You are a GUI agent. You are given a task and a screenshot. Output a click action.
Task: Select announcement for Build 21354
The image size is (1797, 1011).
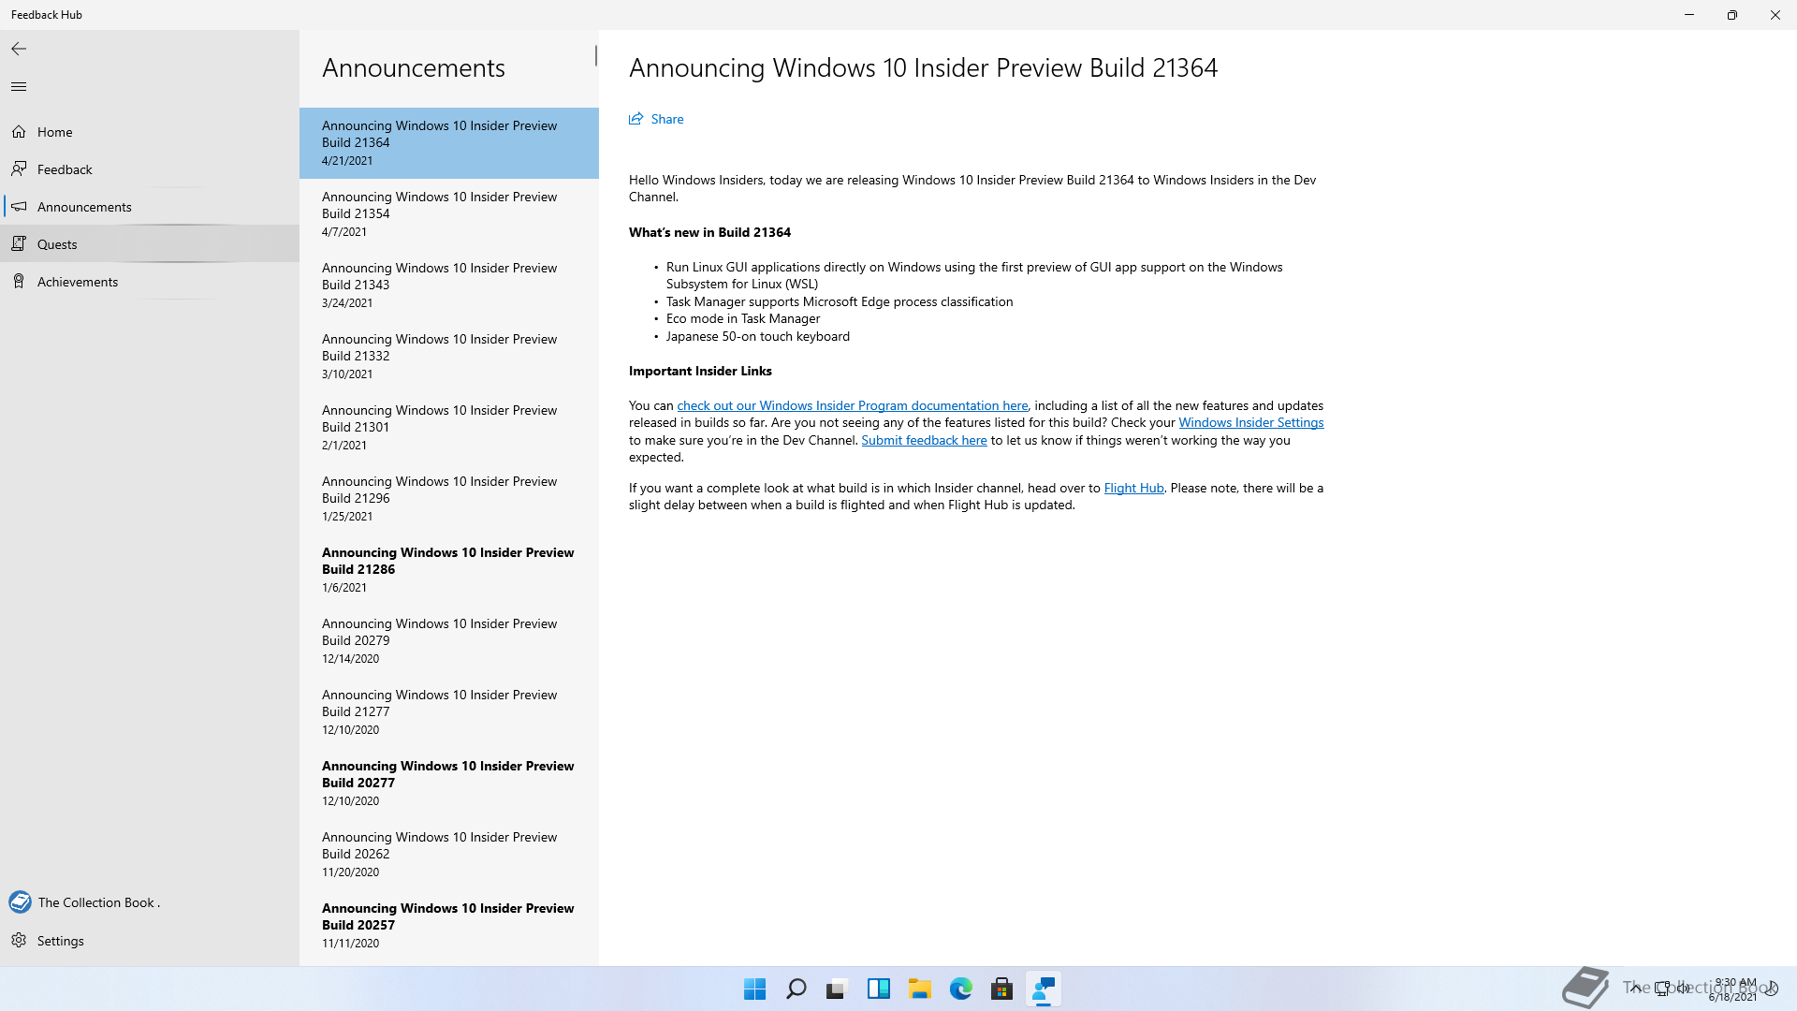[449, 214]
